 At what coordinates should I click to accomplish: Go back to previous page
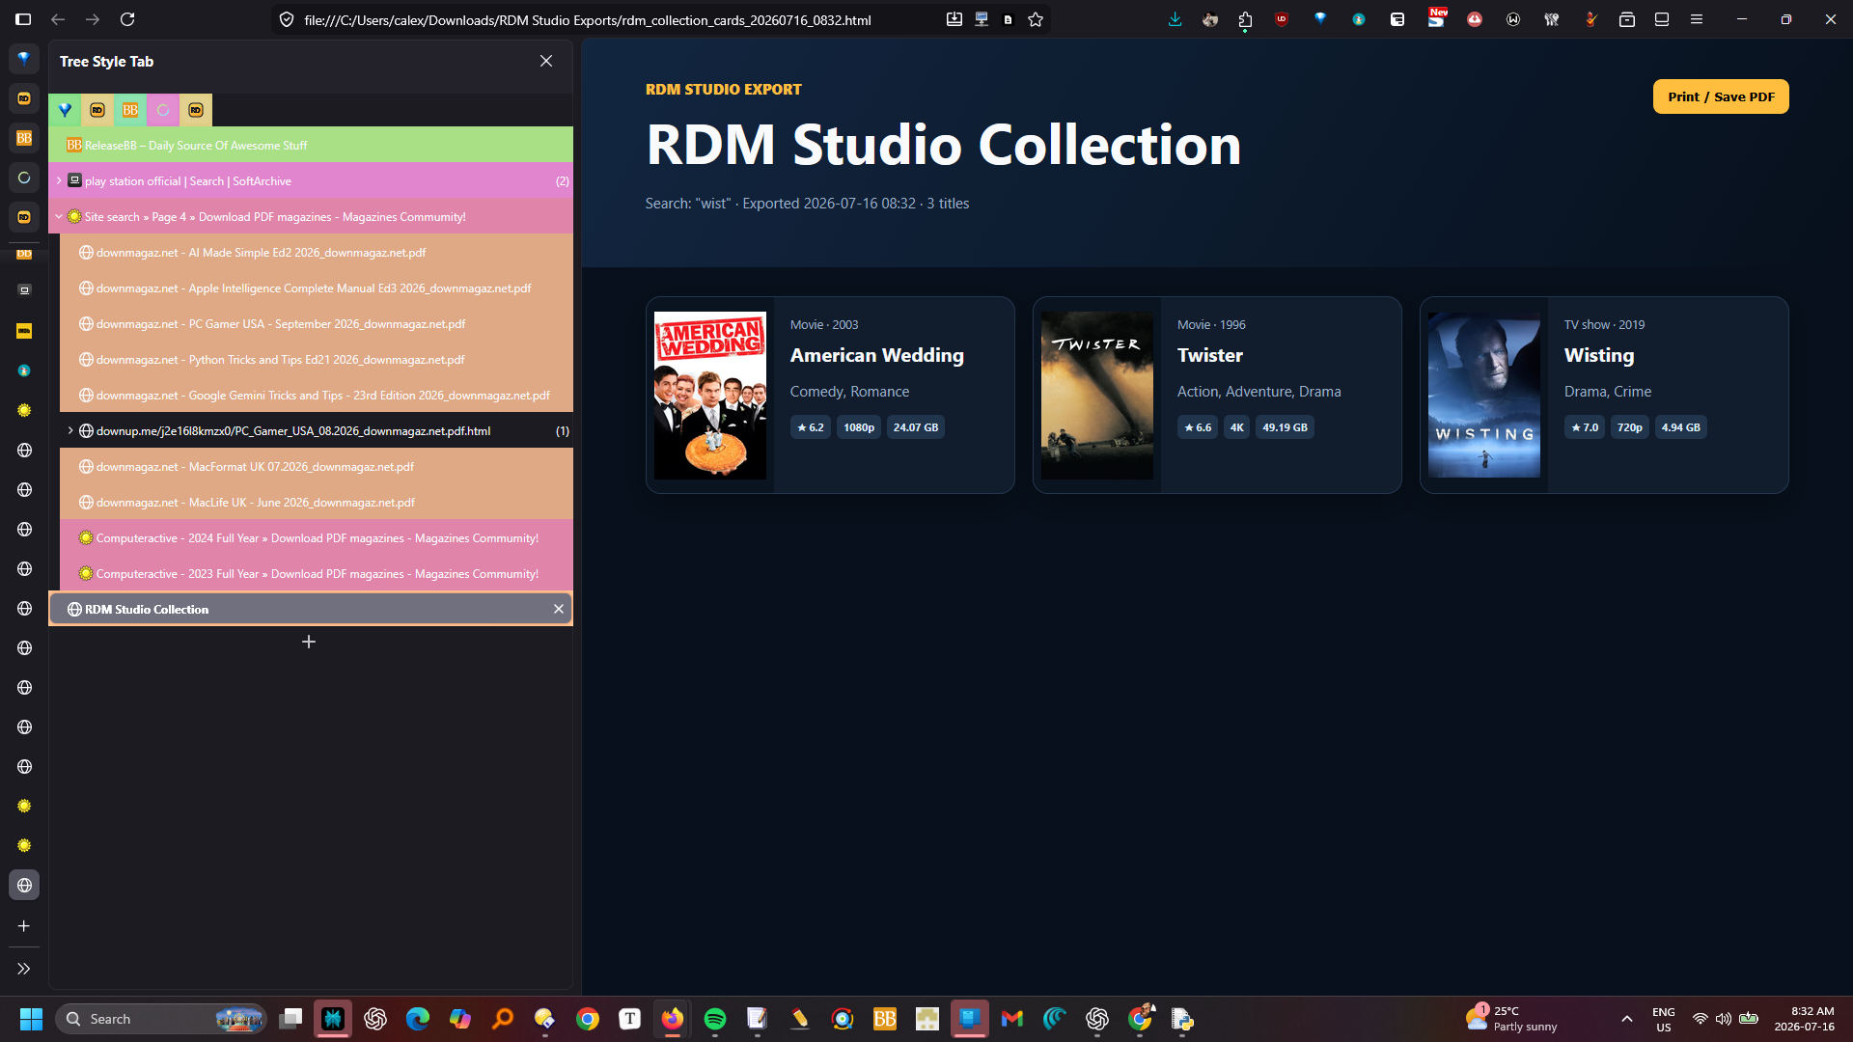(x=58, y=19)
